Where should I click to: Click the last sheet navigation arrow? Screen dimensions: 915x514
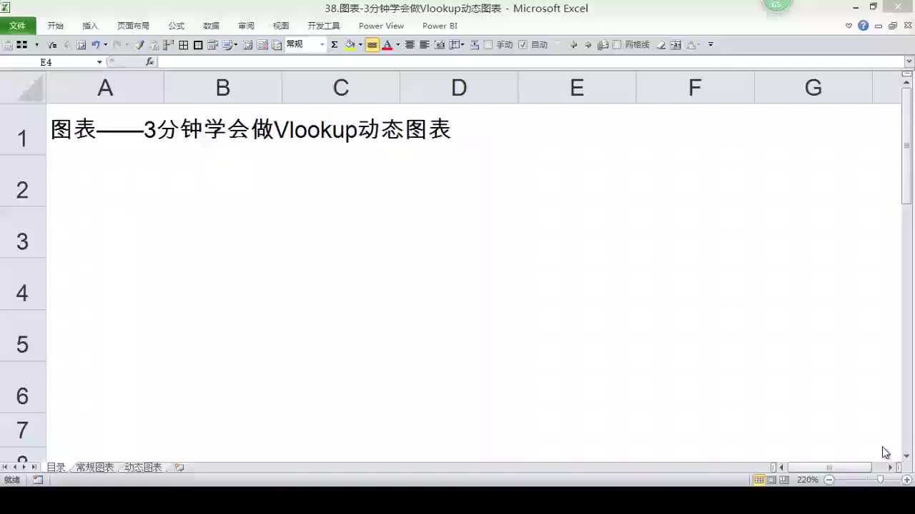(x=34, y=468)
